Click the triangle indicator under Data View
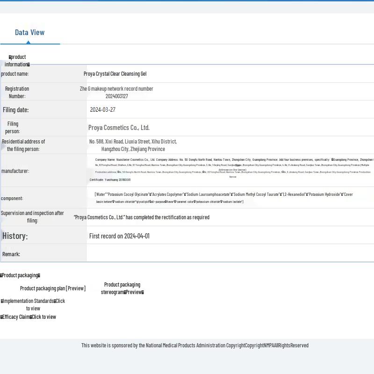This screenshot has height=374, width=374. (28, 42)
